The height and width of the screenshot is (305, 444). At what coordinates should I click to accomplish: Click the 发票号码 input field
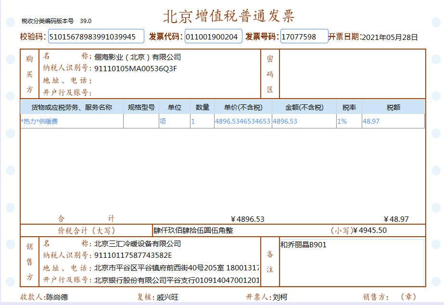(x=304, y=36)
